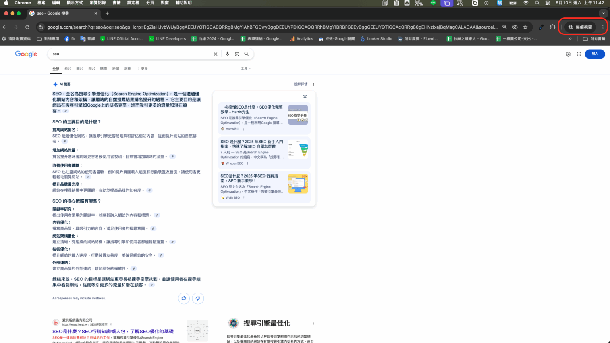Image resolution: width=610 pixels, height=343 pixels.
Task: Open the 清除瀏覽資料 bookmark
Action: (16, 39)
